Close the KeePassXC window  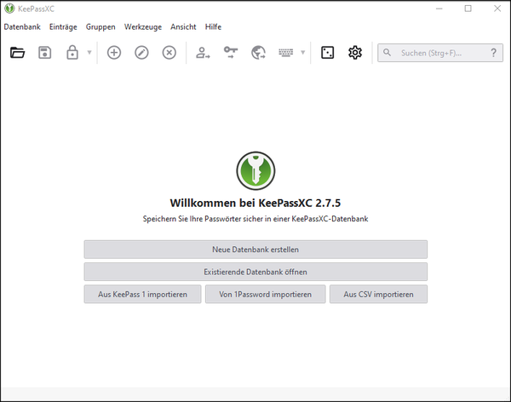[x=497, y=9]
